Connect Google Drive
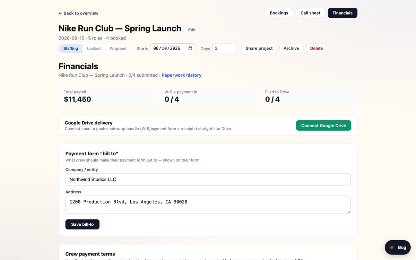The width and height of the screenshot is (416, 260). tap(323, 125)
